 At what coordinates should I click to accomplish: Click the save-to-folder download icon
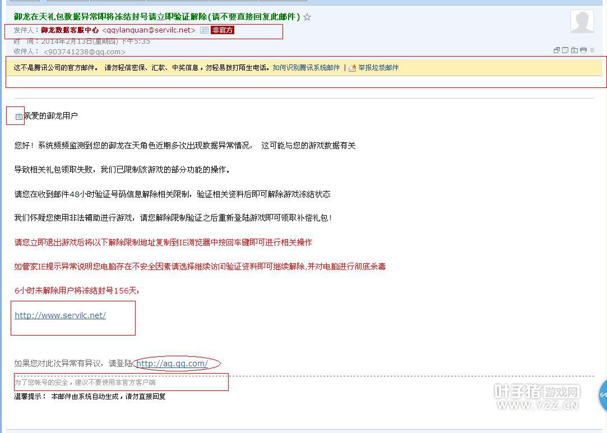(x=574, y=50)
